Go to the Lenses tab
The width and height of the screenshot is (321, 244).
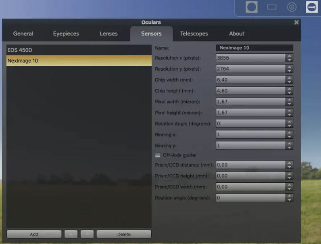pyautogui.click(x=108, y=34)
